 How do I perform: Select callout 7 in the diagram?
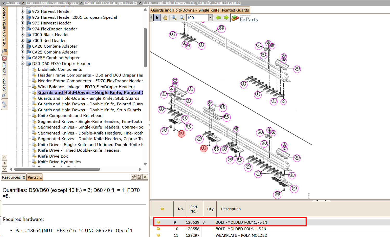(x=191, y=89)
